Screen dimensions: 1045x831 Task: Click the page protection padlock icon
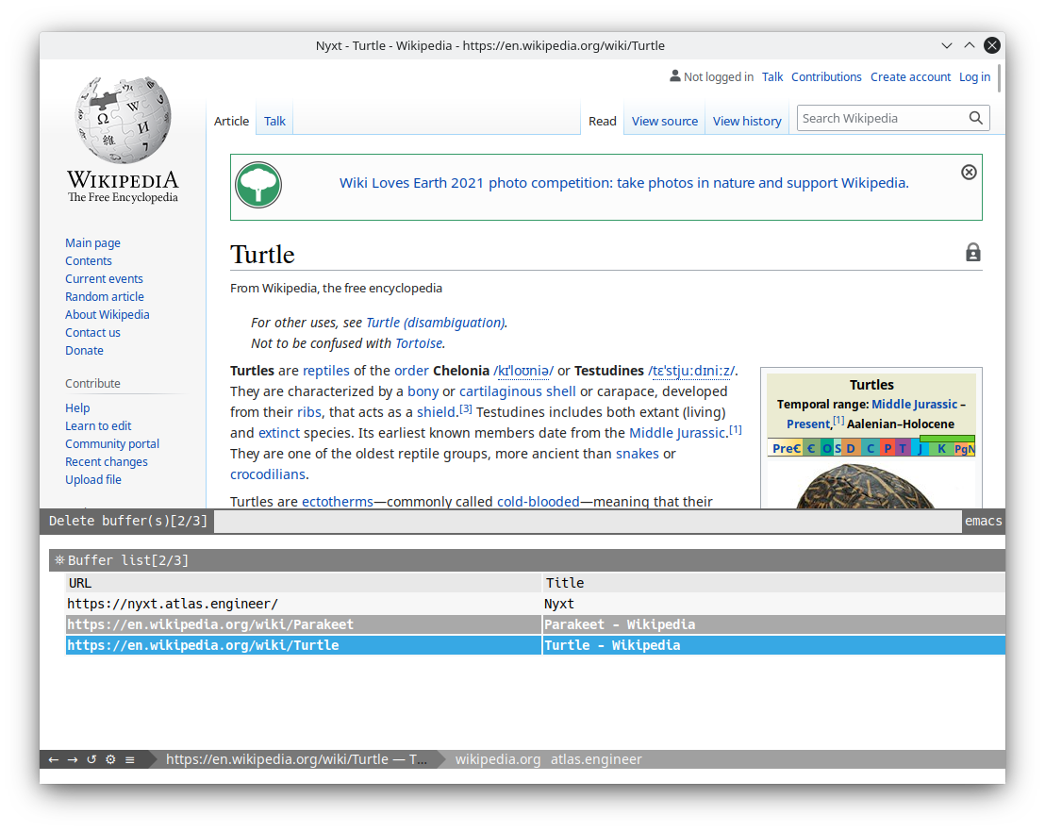[973, 253]
